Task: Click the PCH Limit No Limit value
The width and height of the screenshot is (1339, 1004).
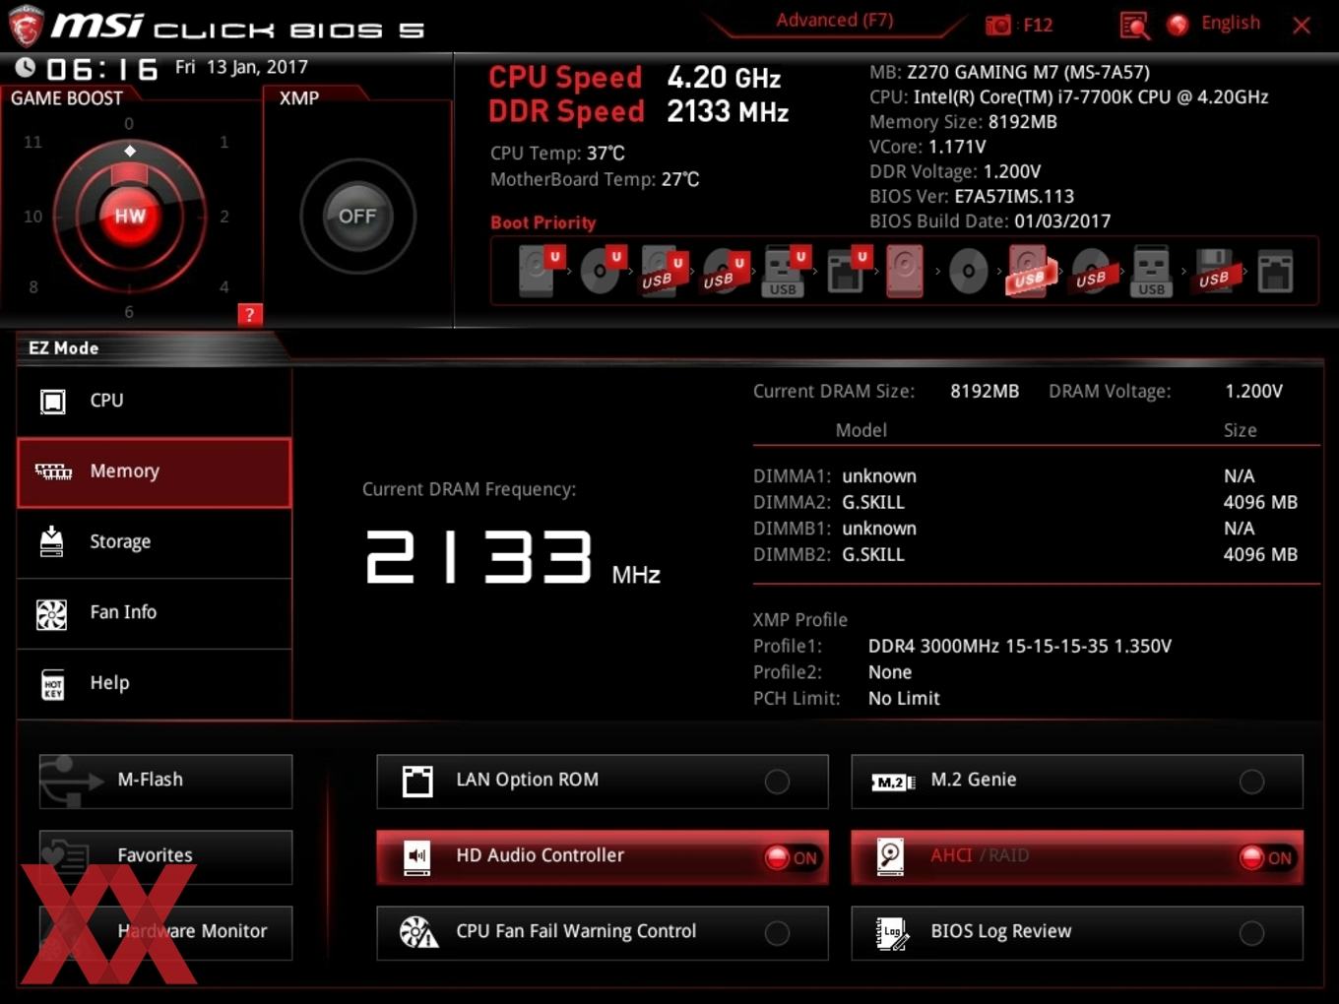Action: coord(904,699)
